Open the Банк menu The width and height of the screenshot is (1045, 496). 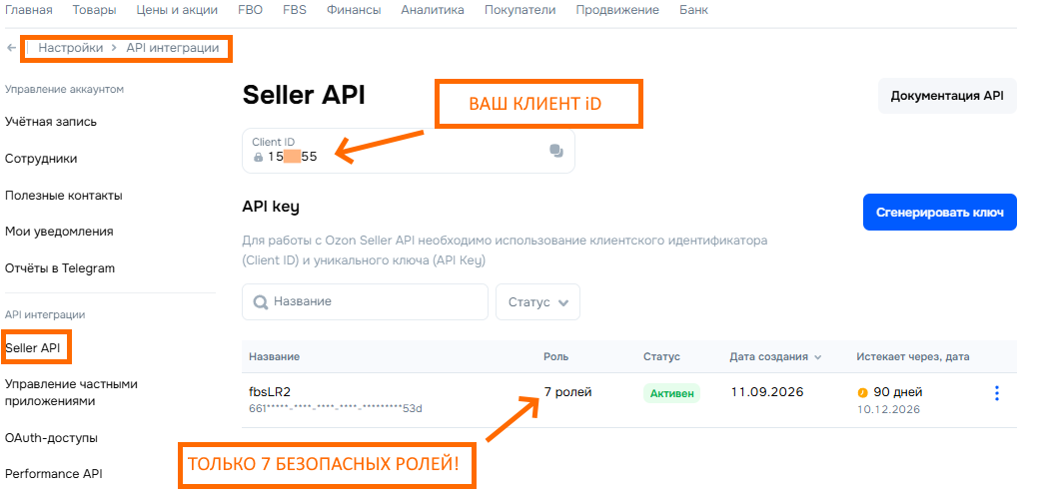[x=693, y=10]
